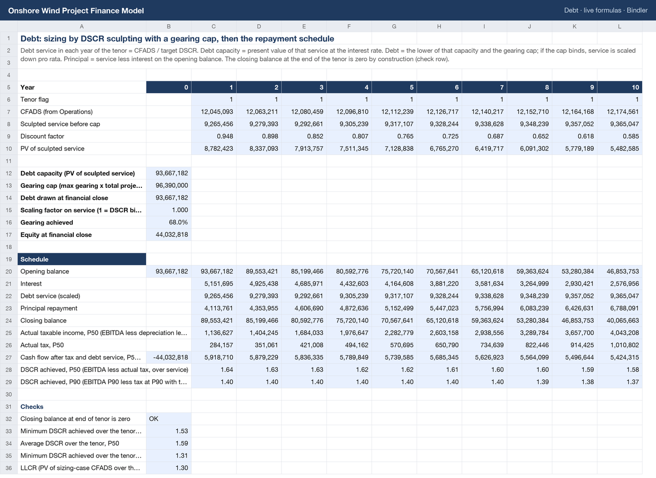Select interest value 5,151,695
Image resolution: width=656 pixels, height=478 pixels.
[x=214, y=284]
